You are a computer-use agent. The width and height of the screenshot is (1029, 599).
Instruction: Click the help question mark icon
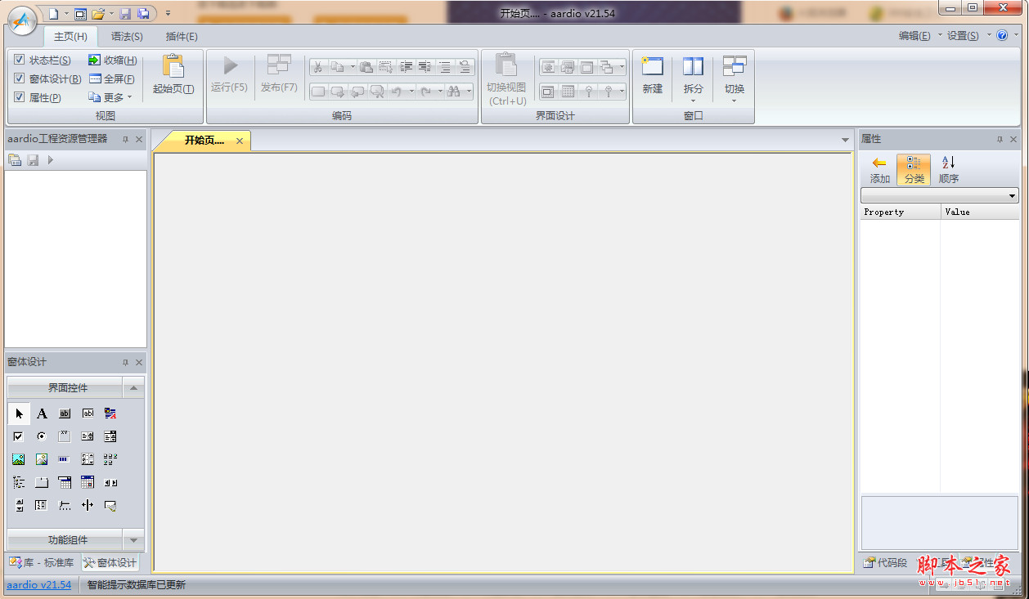click(1002, 35)
